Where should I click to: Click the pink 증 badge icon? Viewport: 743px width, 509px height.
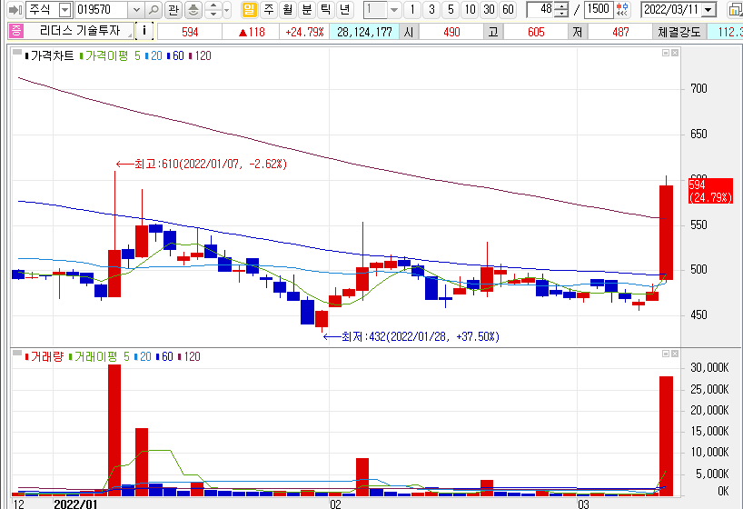[x=16, y=31]
